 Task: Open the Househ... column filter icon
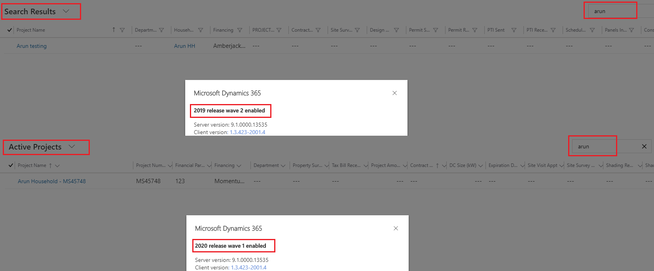(201, 30)
